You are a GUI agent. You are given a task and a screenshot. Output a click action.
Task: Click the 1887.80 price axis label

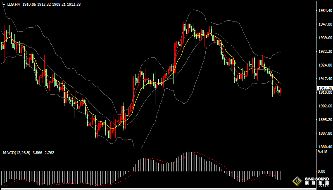click(324, 133)
